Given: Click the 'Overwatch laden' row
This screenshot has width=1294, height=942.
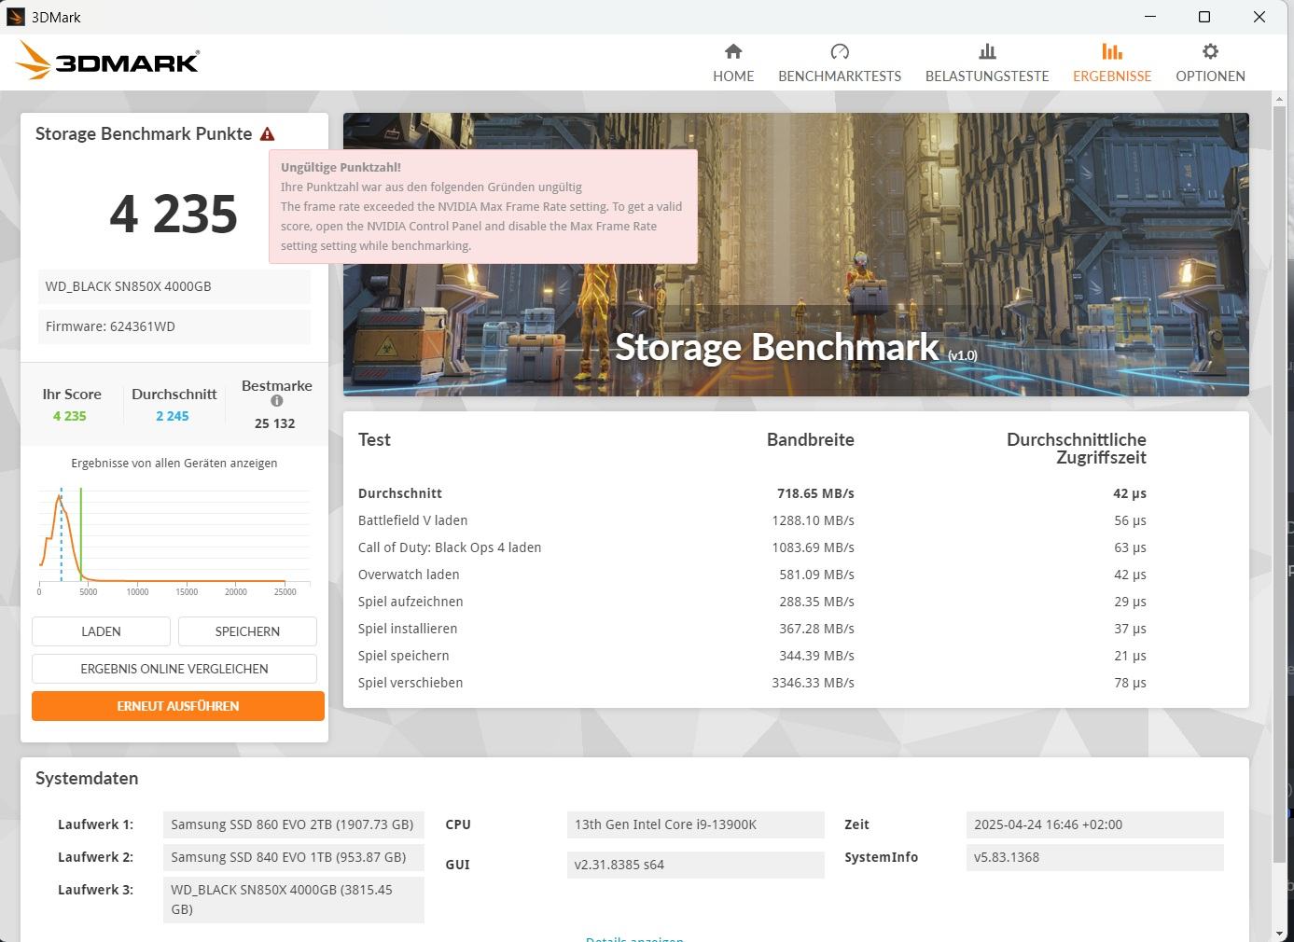Looking at the screenshot, I should (x=752, y=575).
